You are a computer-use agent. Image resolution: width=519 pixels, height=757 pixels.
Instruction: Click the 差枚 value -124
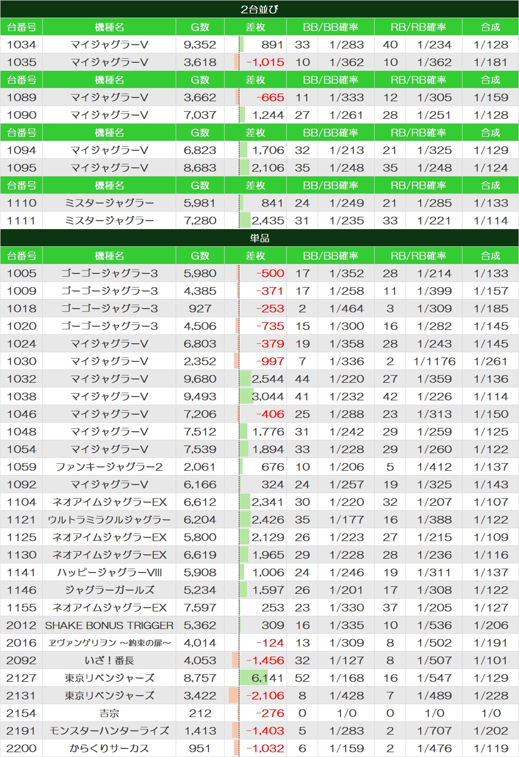[x=270, y=643]
